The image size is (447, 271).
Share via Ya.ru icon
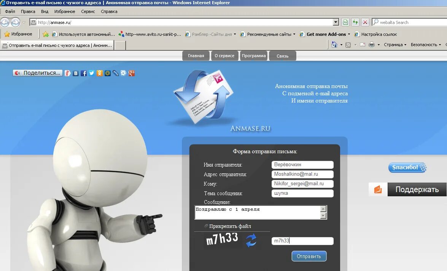click(x=68, y=74)
